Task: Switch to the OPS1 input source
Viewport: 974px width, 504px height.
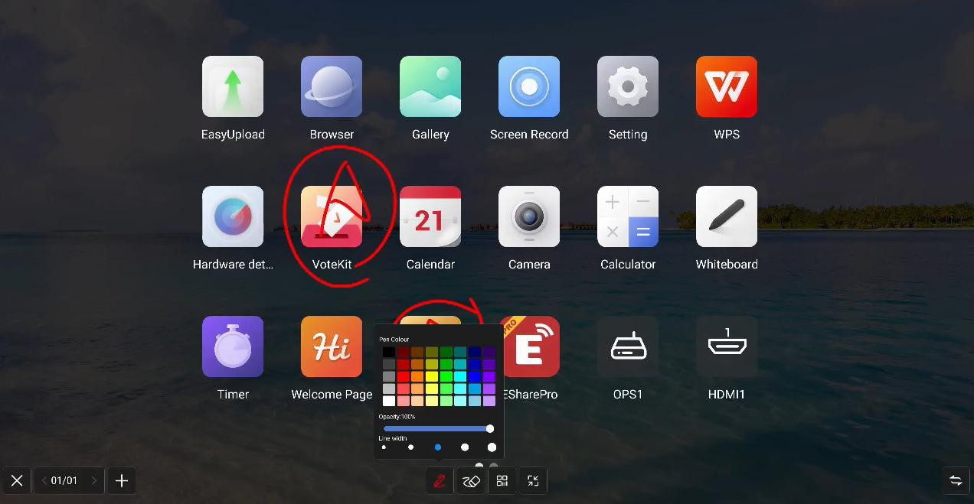Action: click(627, 346)
